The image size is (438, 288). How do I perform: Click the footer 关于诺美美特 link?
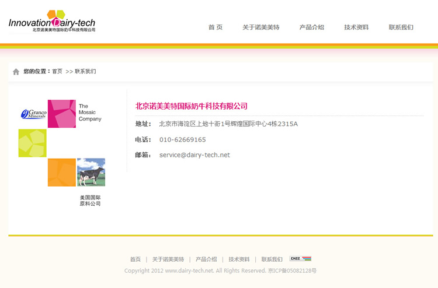(x=168, y=259)
